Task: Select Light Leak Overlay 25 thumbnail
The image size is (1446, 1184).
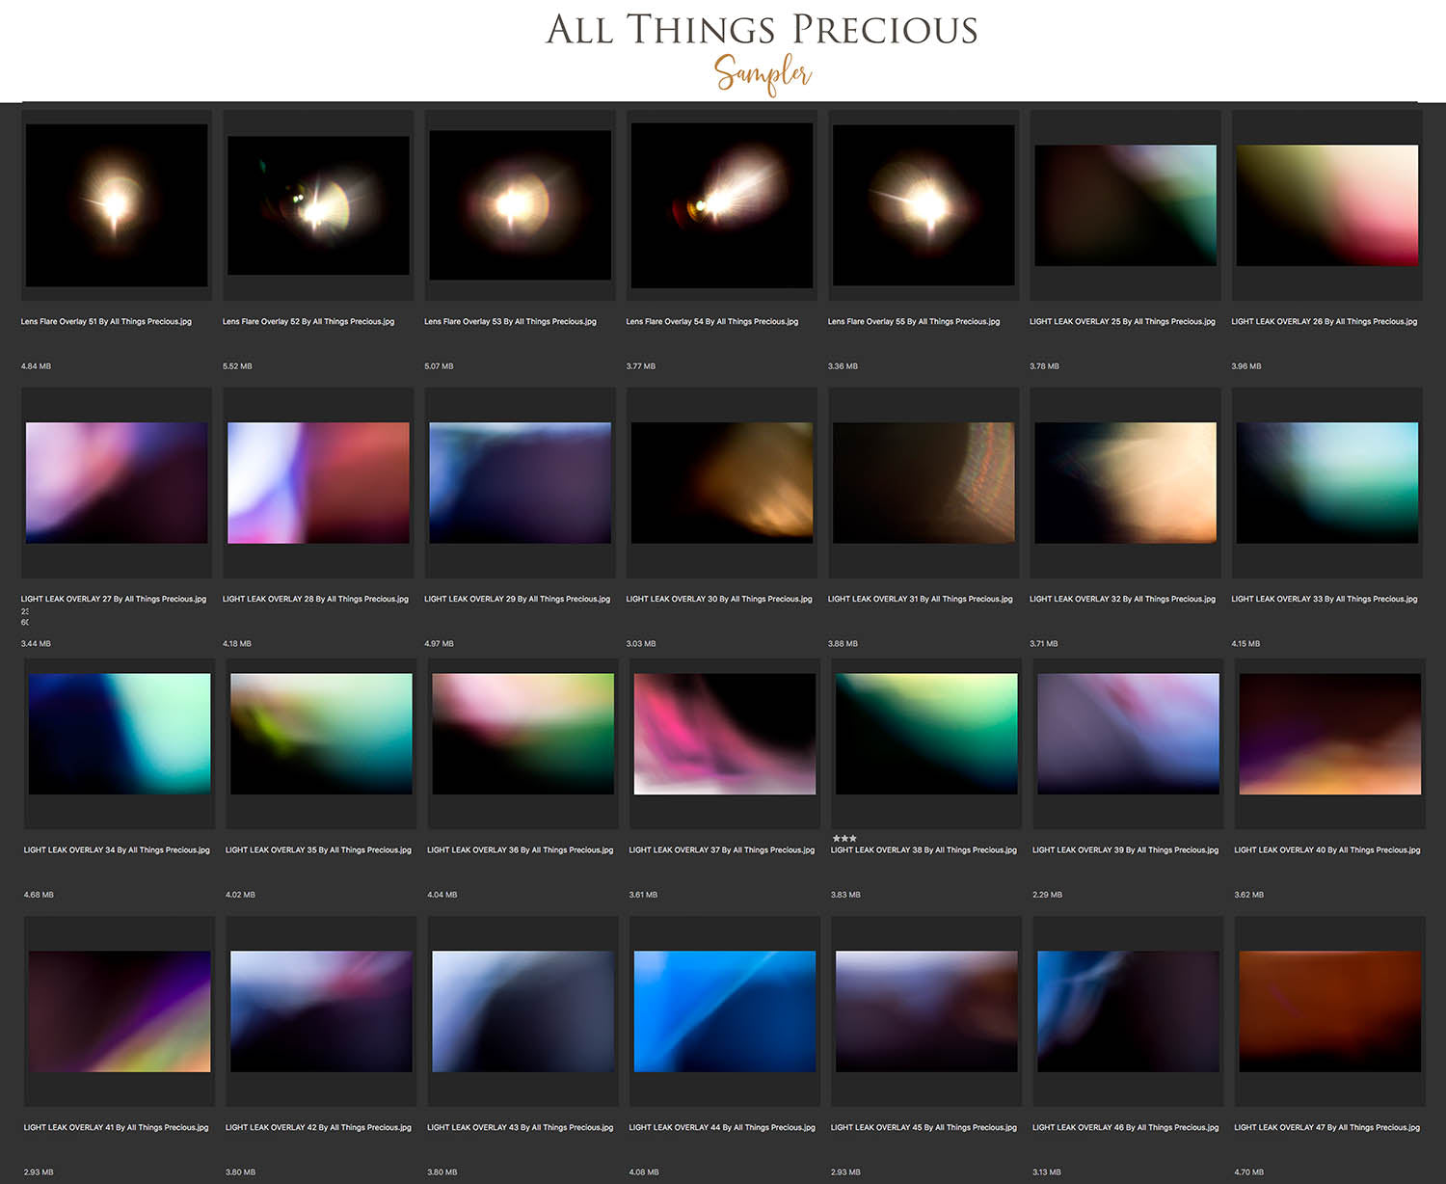Action: (x=1125, y=205)
